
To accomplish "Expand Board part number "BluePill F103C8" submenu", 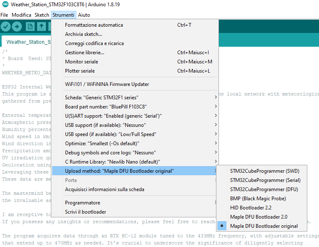I will [135, 107].
